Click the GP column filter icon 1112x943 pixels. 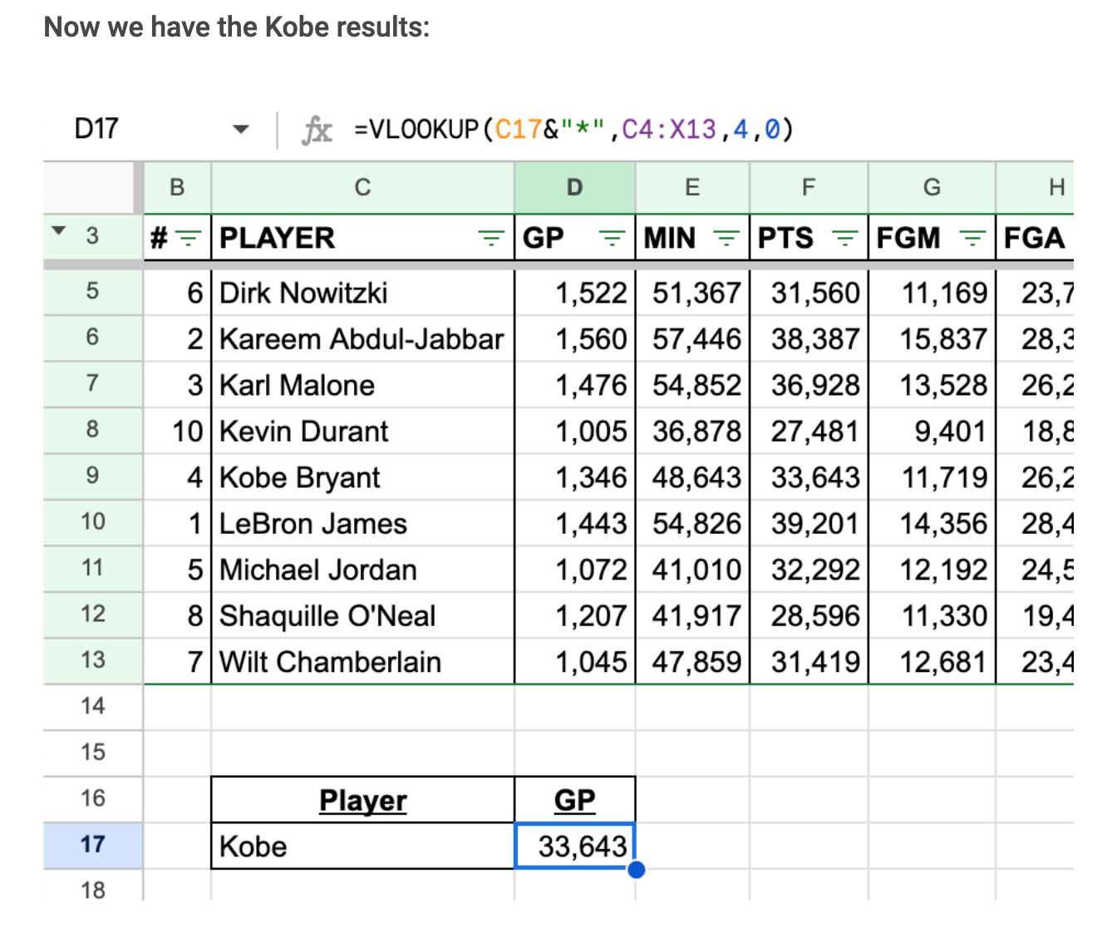613,239
